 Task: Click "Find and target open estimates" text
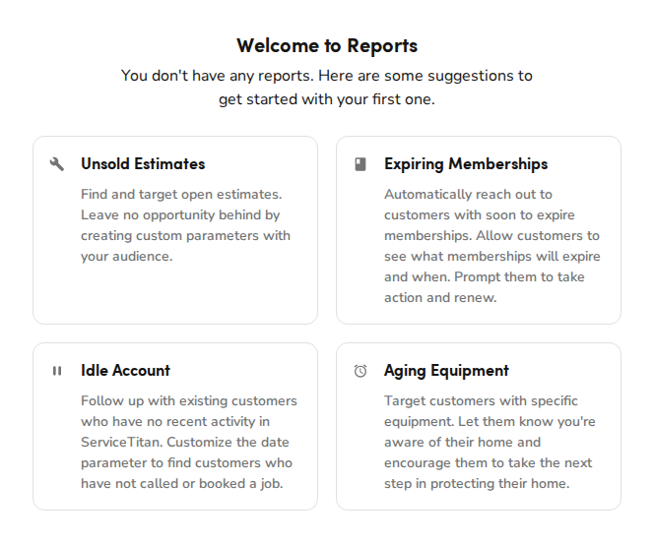[181, 194]
